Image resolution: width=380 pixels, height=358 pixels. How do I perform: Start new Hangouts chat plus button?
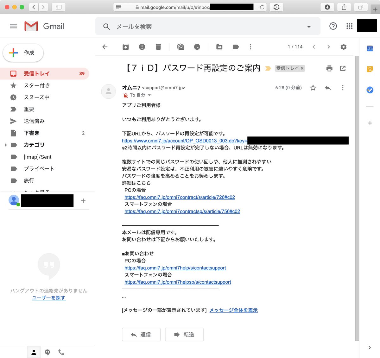83,201
